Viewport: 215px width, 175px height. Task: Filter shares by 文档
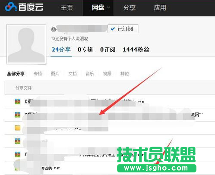click(73, 74)
